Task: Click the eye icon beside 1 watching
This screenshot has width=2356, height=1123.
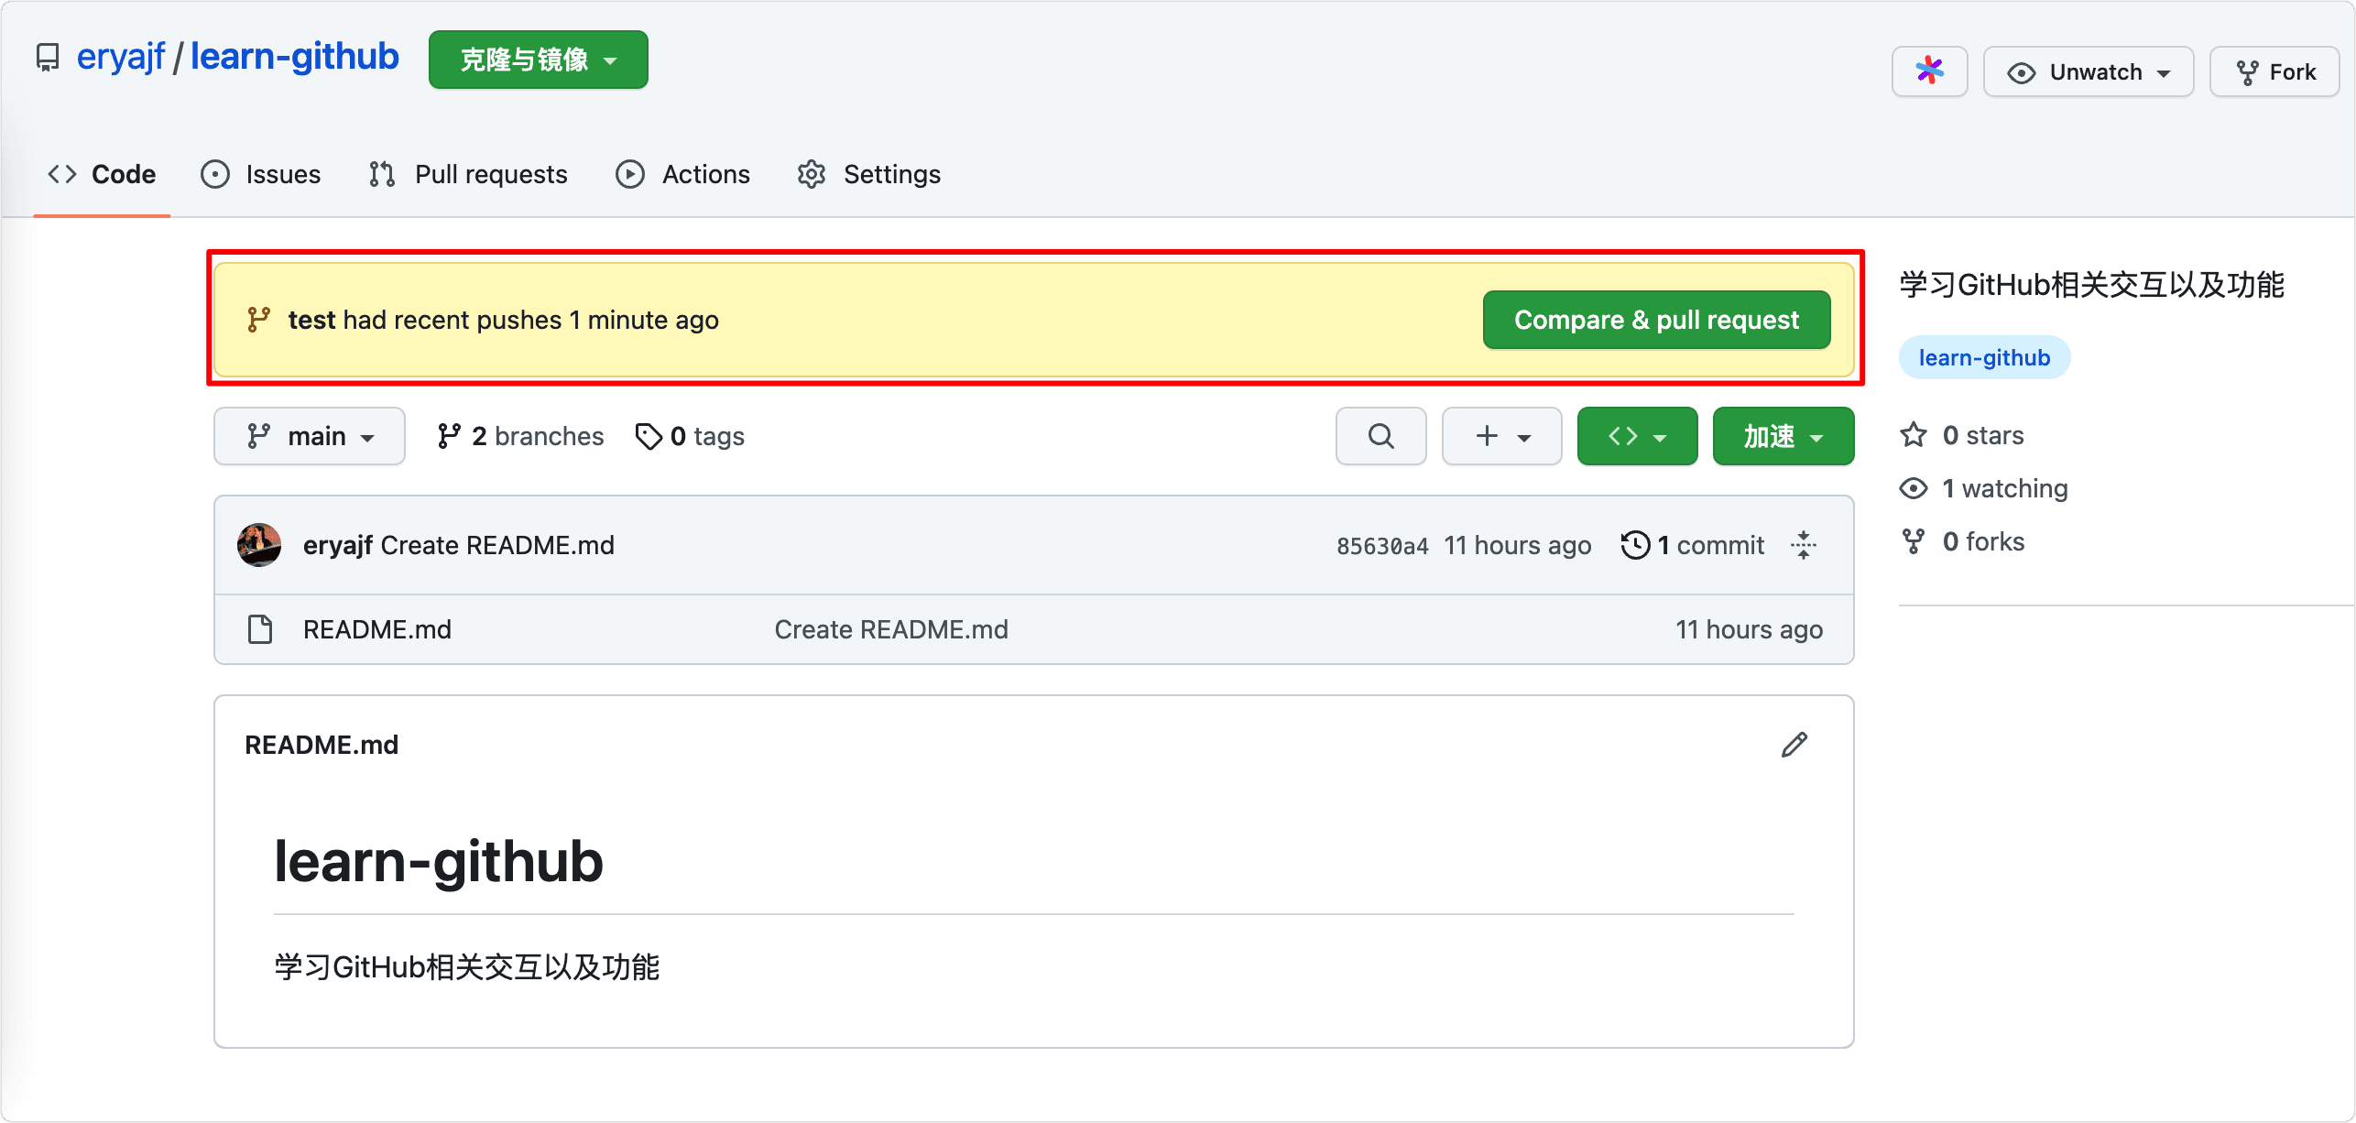Action: [1914, 488]
